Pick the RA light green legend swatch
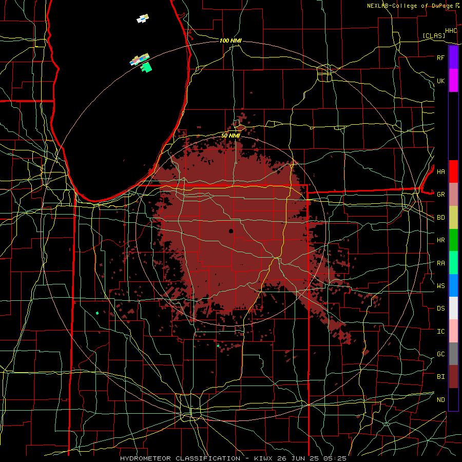 click(453, 263)
